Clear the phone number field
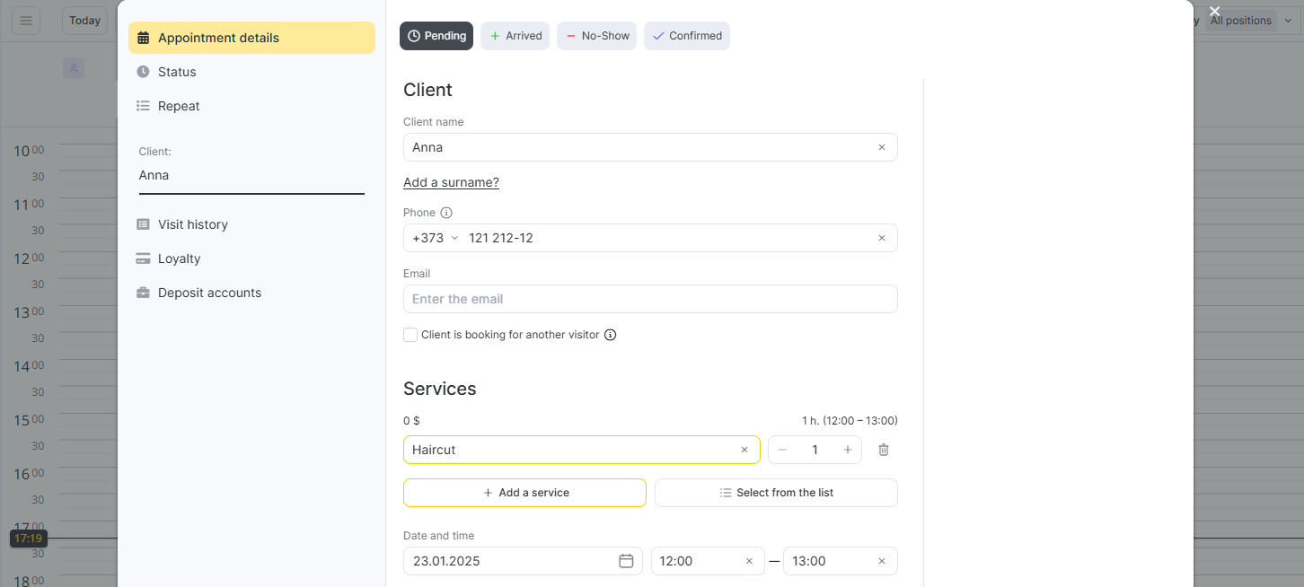 881,238
